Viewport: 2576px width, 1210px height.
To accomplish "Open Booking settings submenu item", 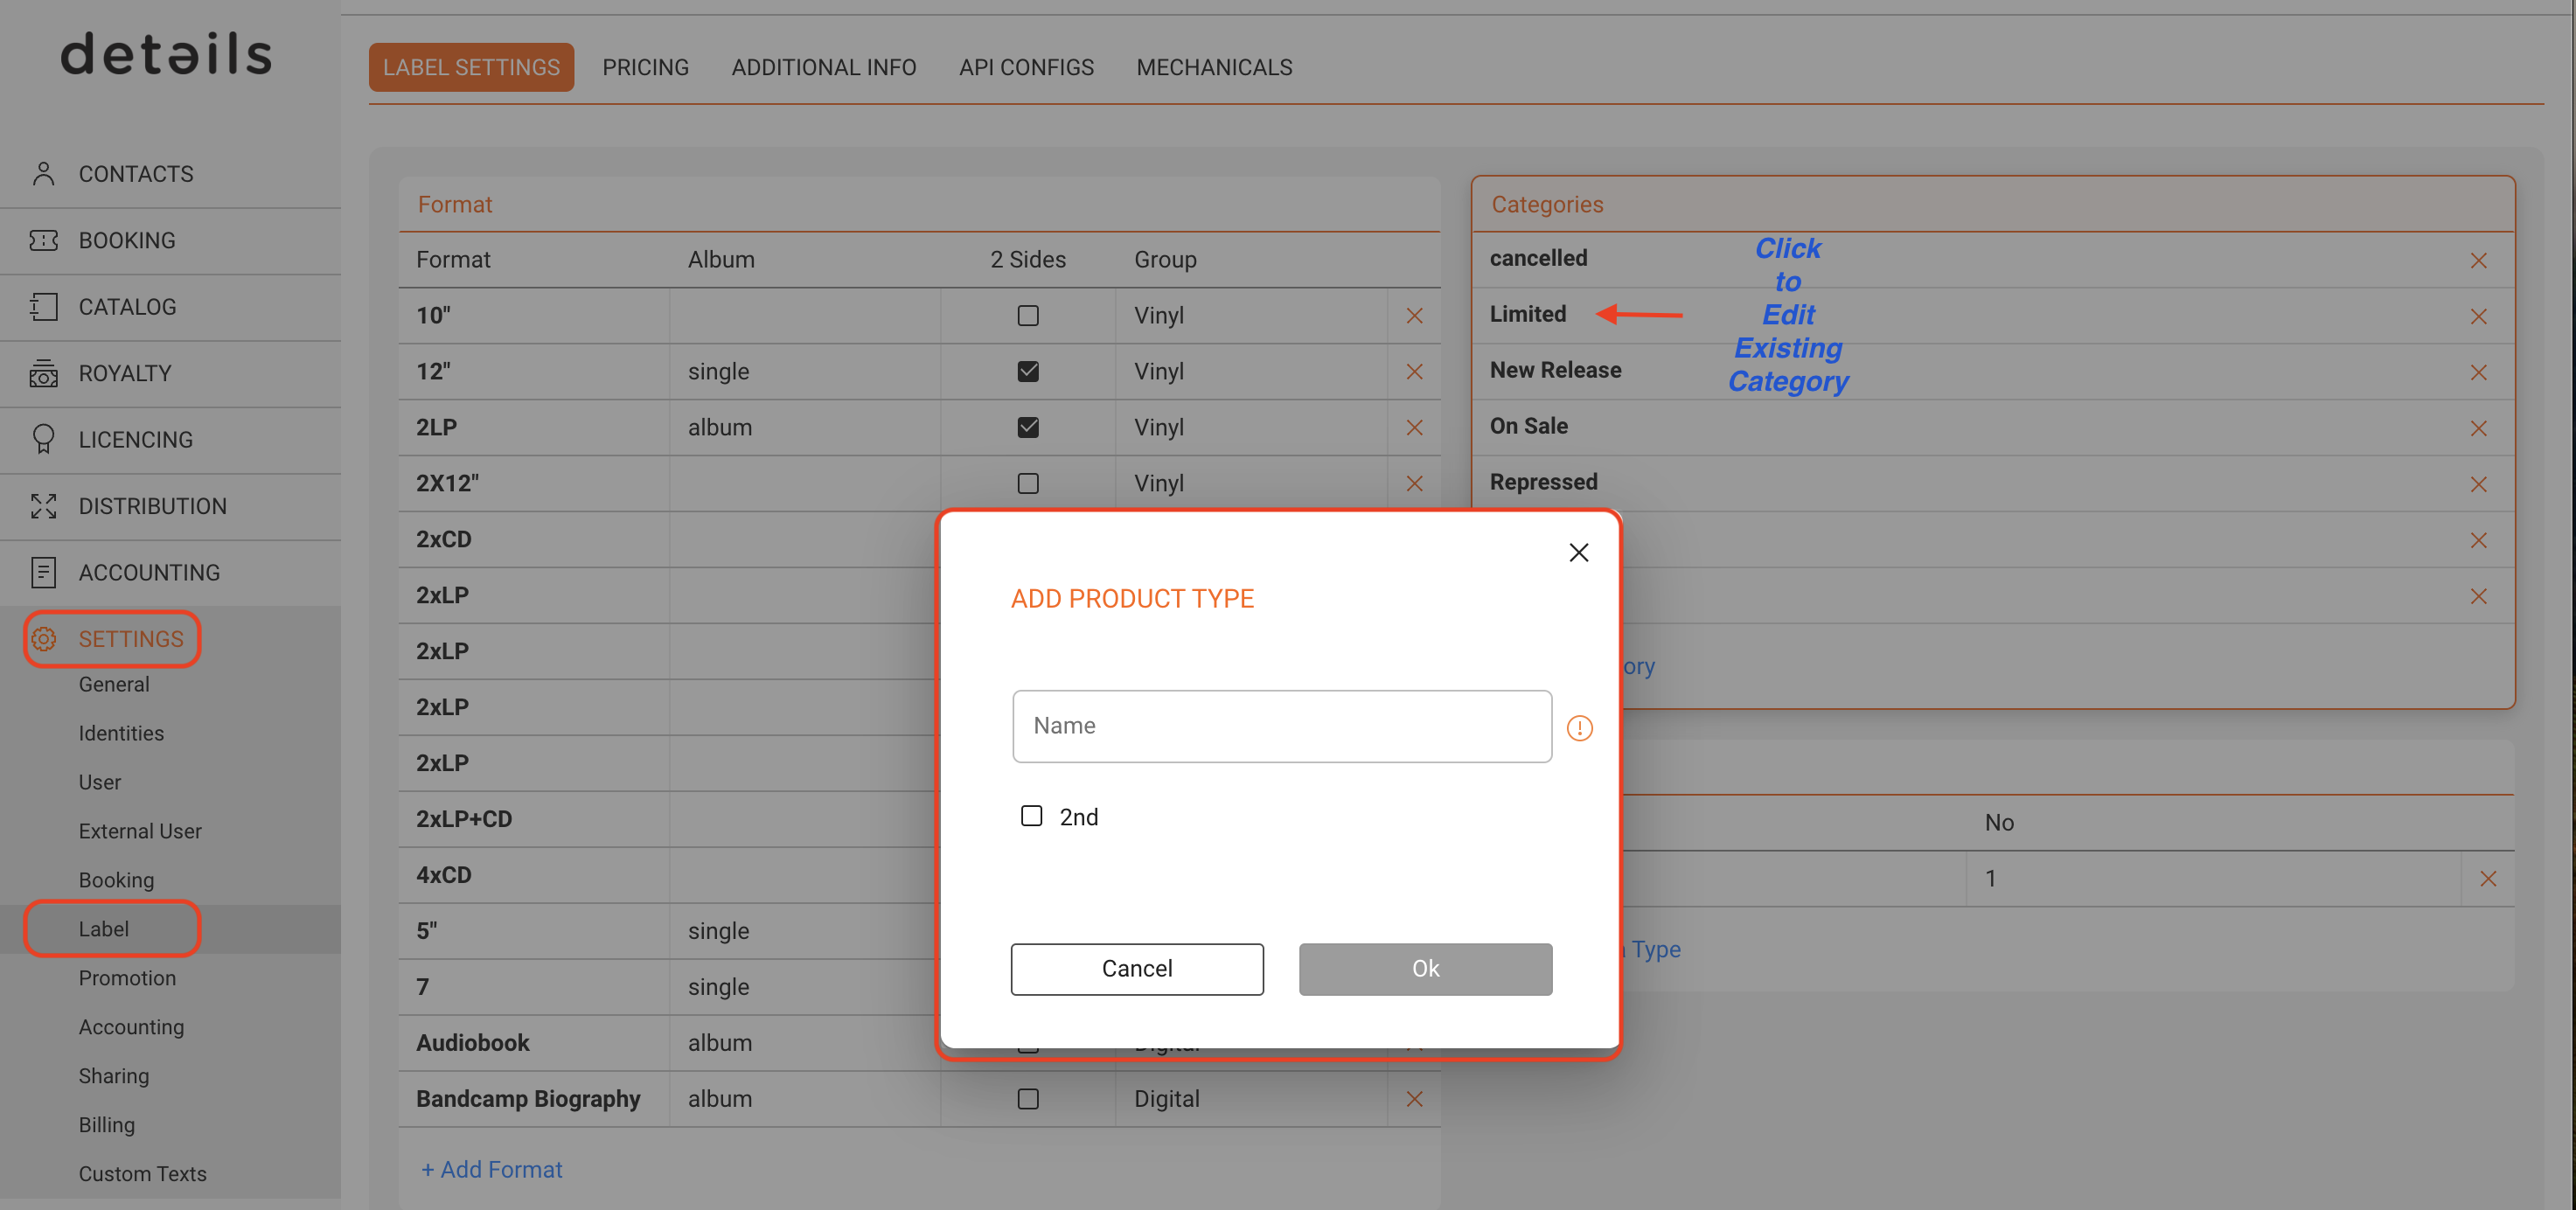I will [x=116, y=880].
